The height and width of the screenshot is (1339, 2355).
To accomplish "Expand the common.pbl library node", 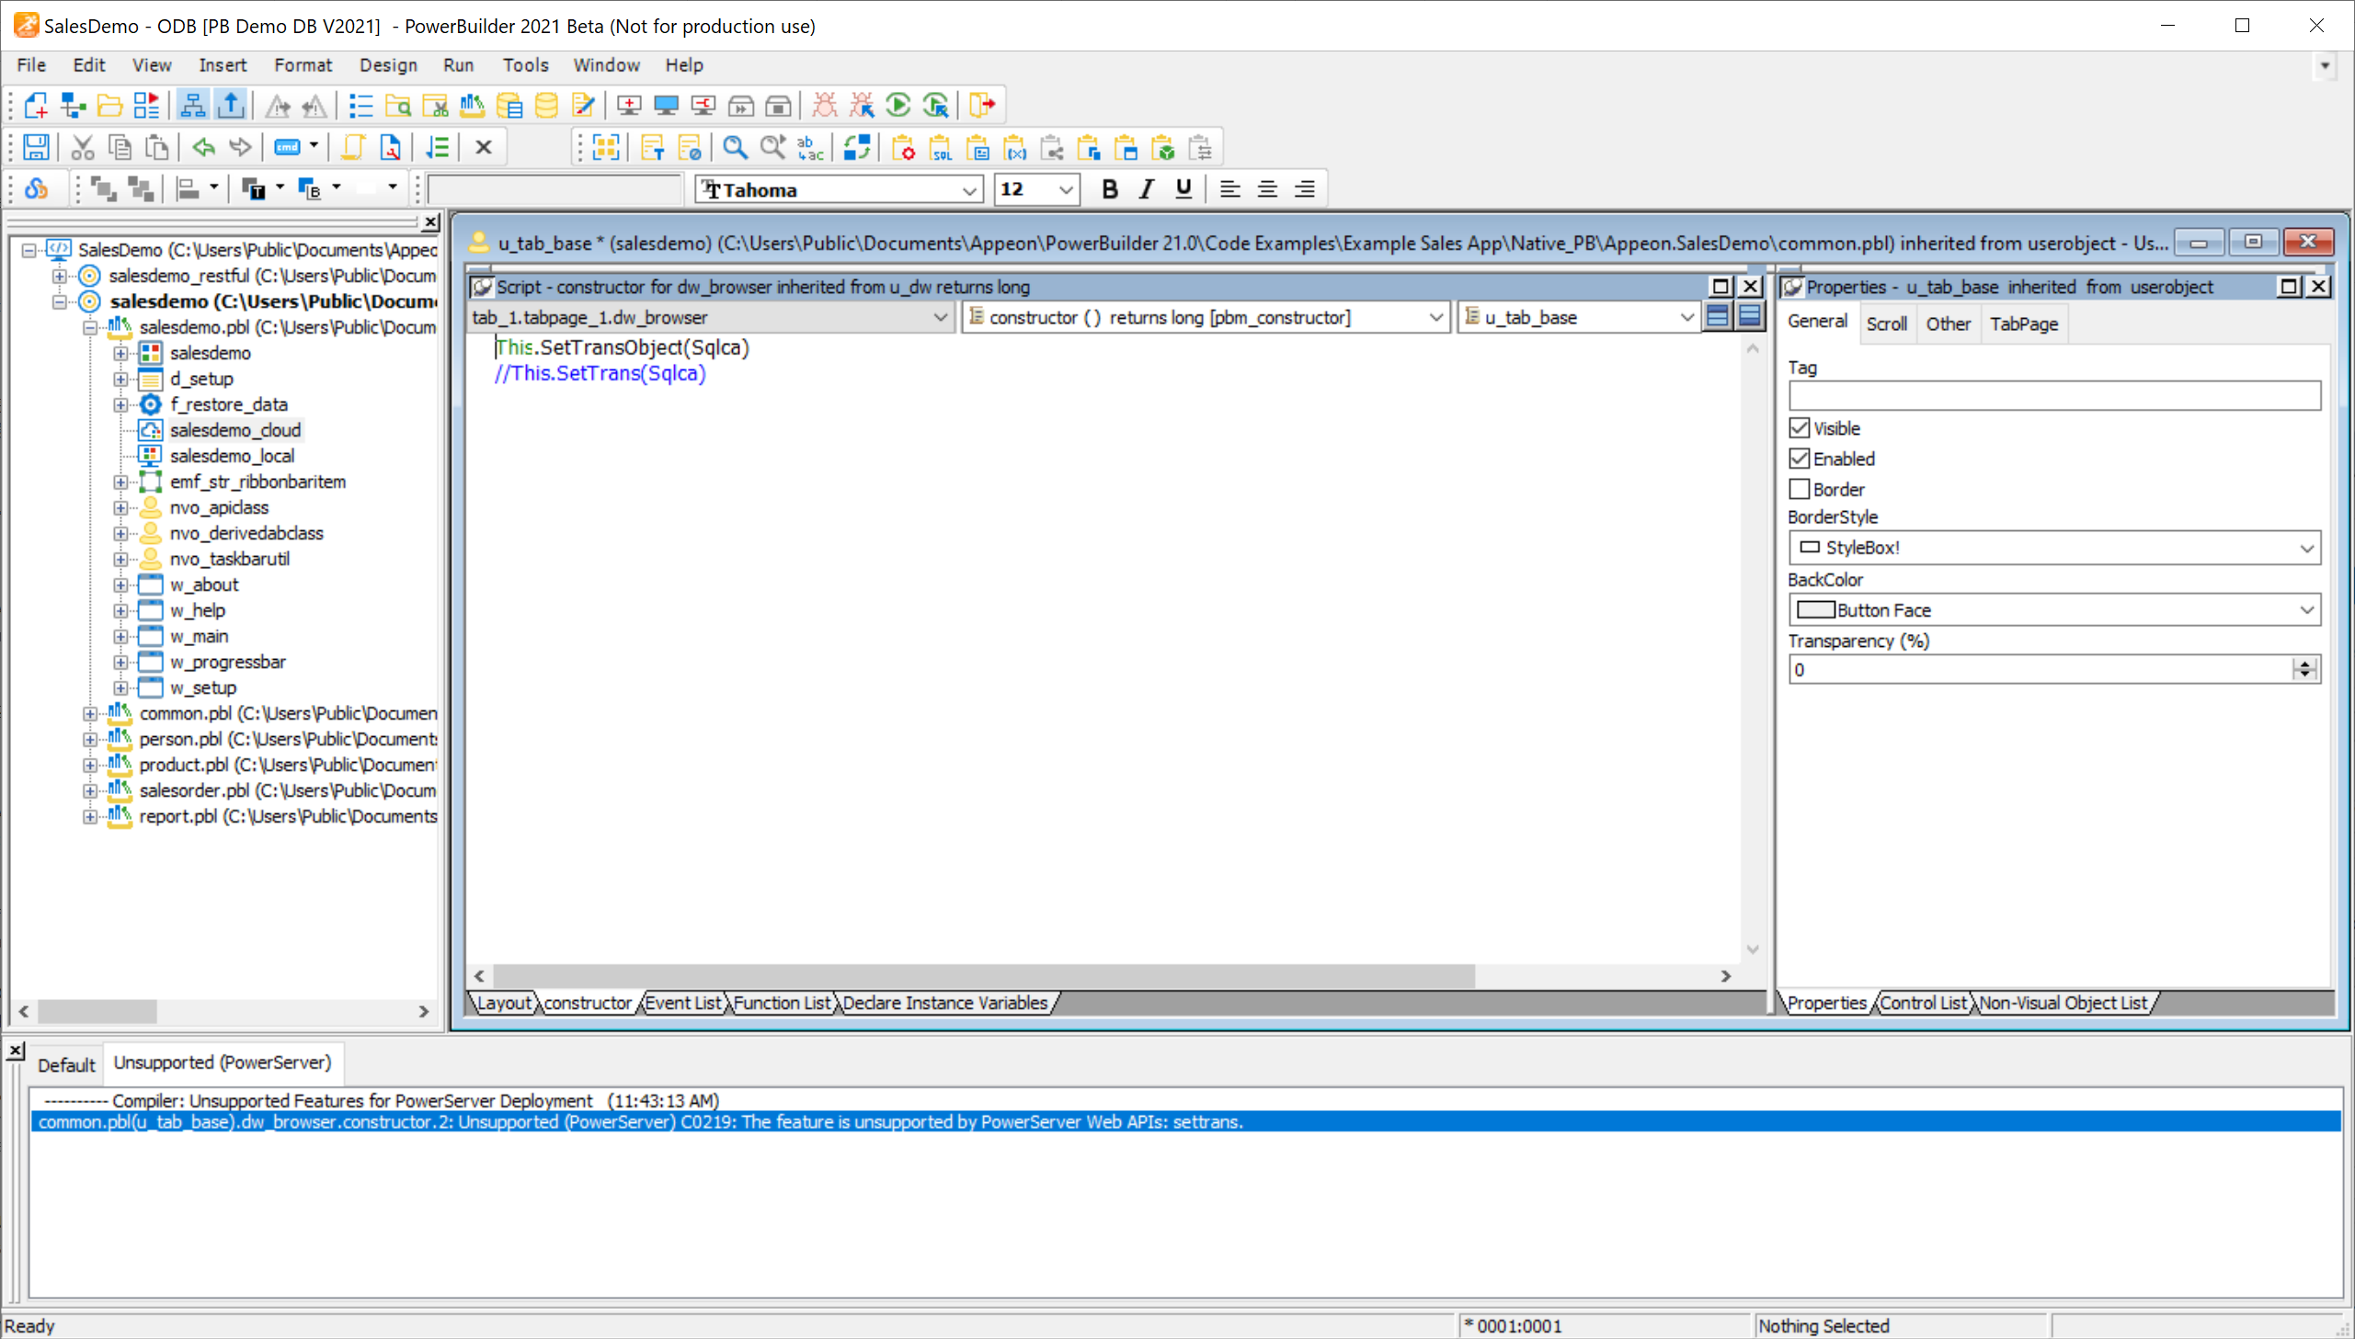I will coord(89,714).
